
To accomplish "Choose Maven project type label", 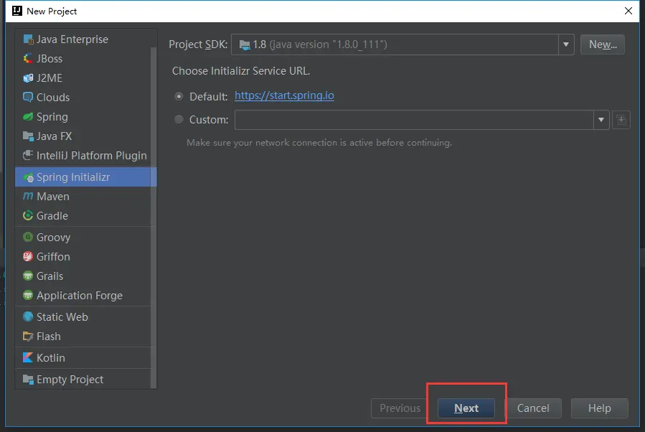I will tap(53, 197).
